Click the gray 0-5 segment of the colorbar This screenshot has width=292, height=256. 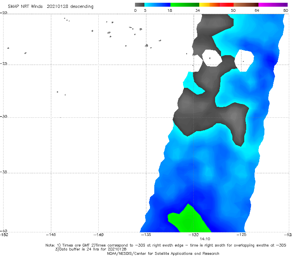[139, 5]
